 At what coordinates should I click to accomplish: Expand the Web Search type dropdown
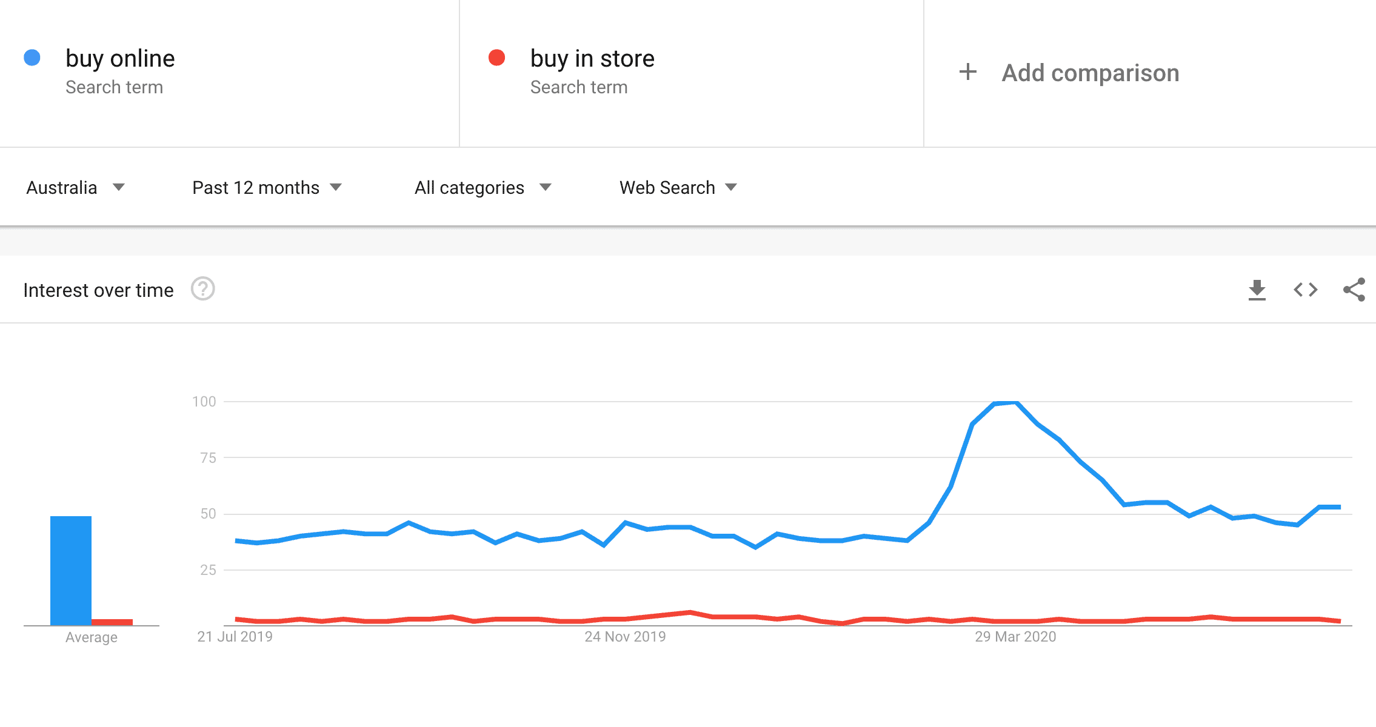click(x=678, y=188)
